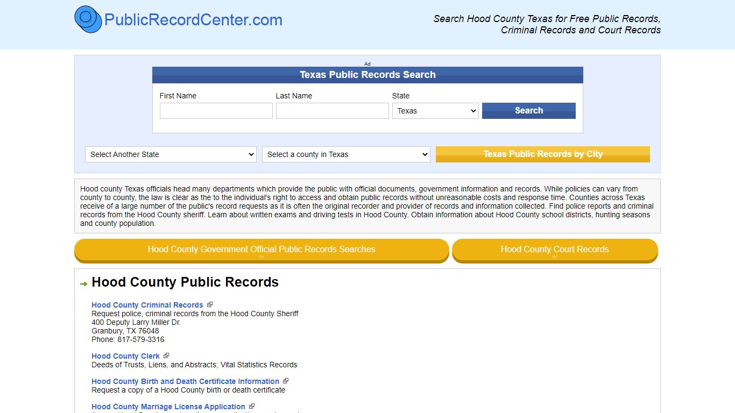Click Request police, criminal records description
Screen dimensions: 735x413
click(195, 314)
